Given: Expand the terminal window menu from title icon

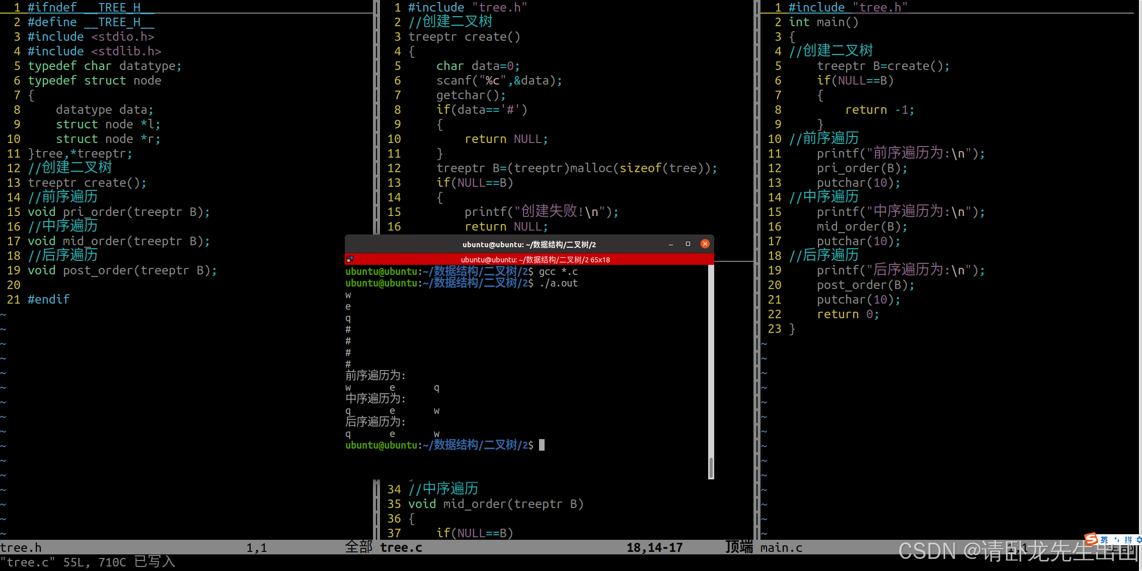Looking at the screenshot, I should coord(350,258).
